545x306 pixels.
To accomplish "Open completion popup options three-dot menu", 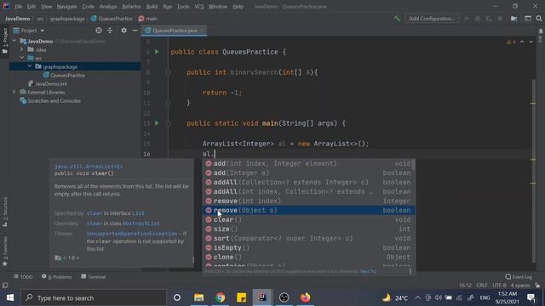I will [x=410, y=271].
